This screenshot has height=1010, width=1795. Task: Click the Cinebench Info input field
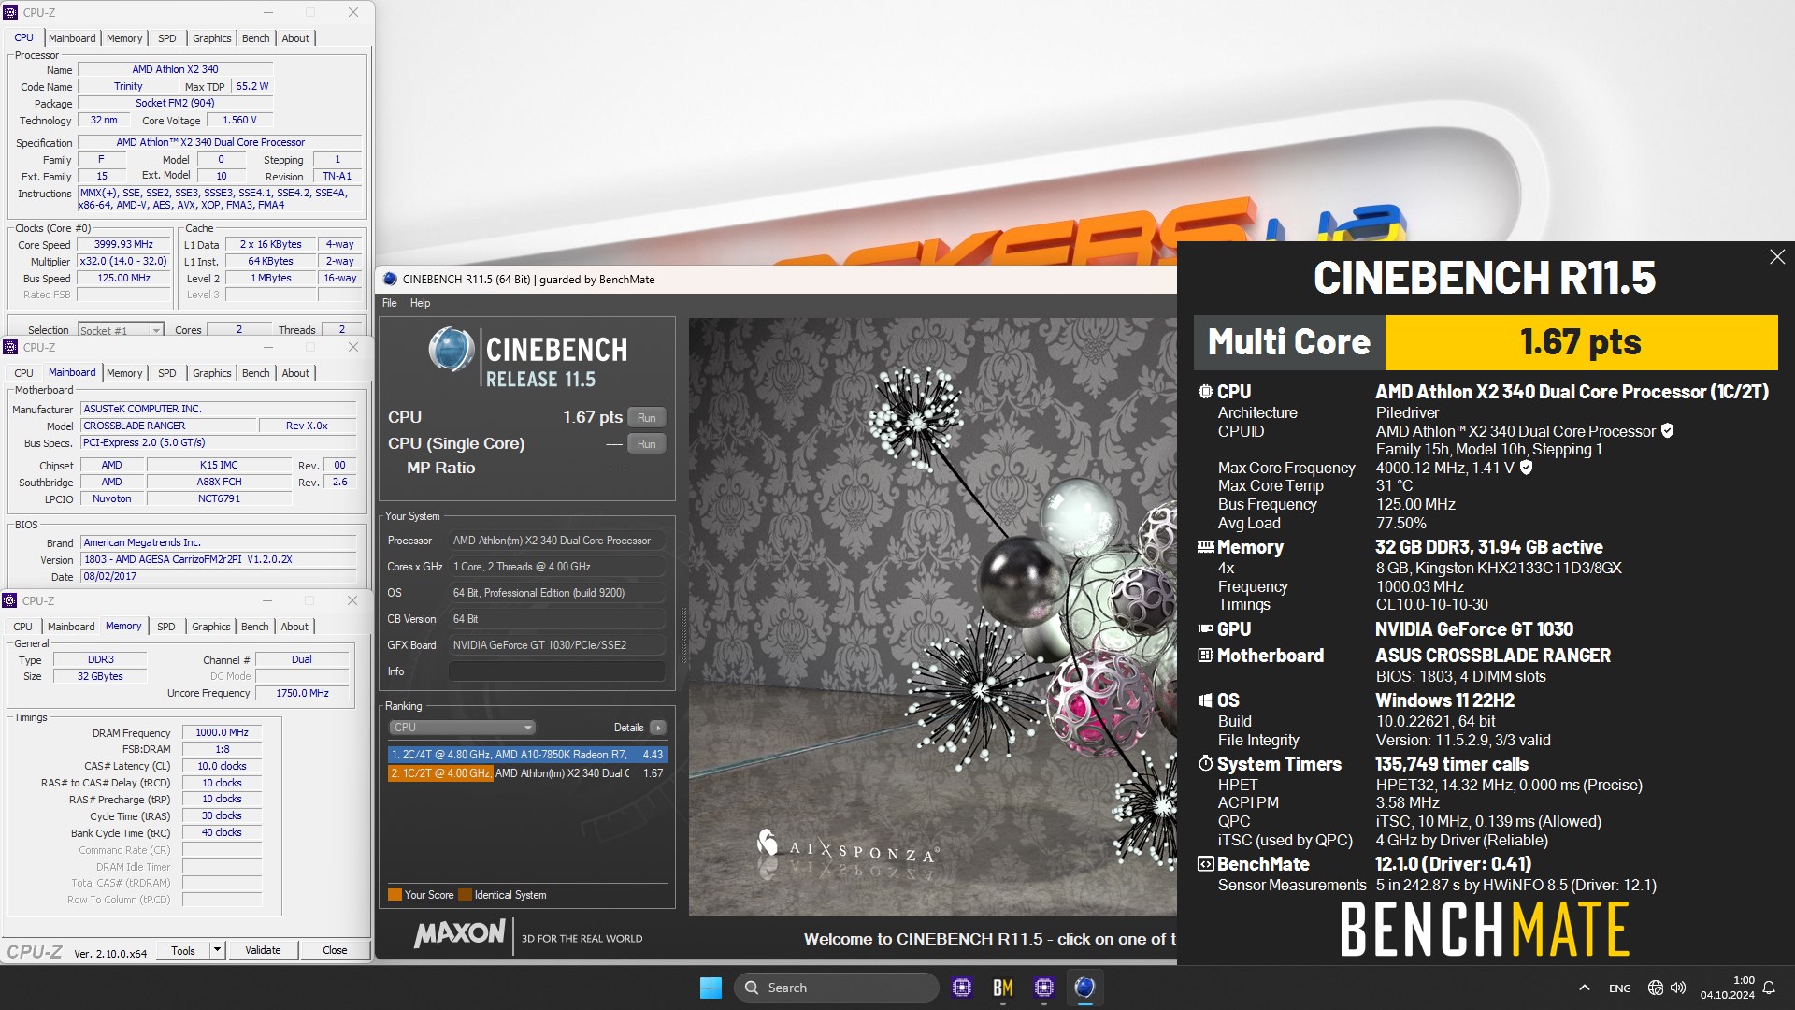557,671
